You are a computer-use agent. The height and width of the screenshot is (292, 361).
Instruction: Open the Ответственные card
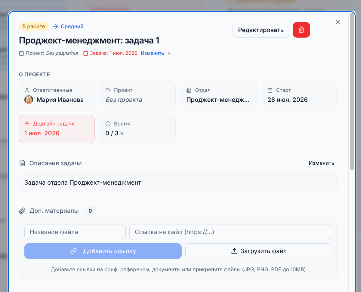[x=57, y=95]
